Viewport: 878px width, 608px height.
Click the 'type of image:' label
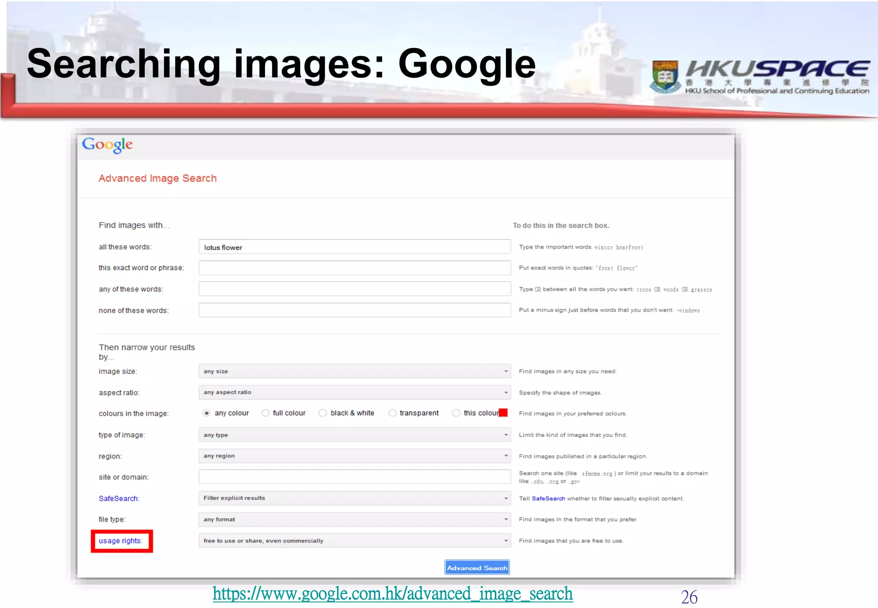tap(122, 435)
